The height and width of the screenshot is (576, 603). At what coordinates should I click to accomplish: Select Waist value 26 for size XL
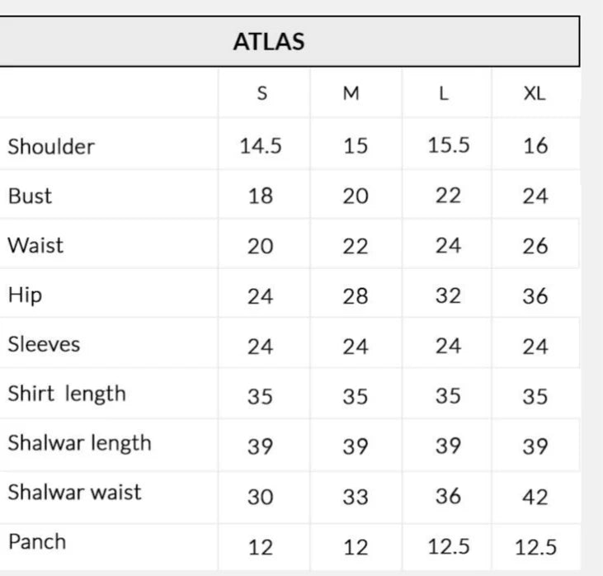point(535,247)
